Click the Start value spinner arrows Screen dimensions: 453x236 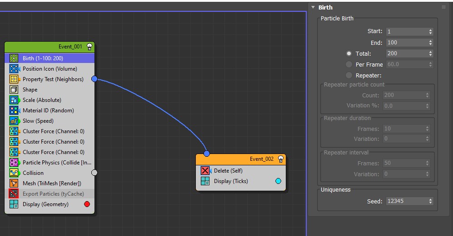[x=430, y=31]
